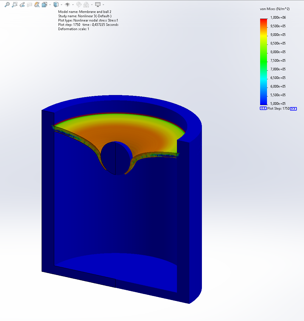This screenshot has width=304, height=321.
Task: Click the Section View icon
Action: pyautogui.click(x=30, y=5)
